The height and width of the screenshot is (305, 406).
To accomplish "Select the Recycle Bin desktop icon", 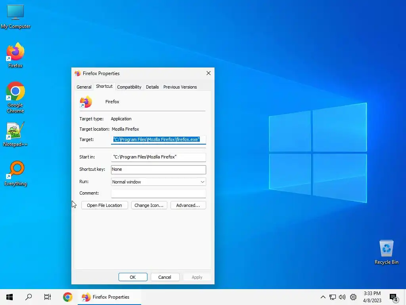I will 386,252.
